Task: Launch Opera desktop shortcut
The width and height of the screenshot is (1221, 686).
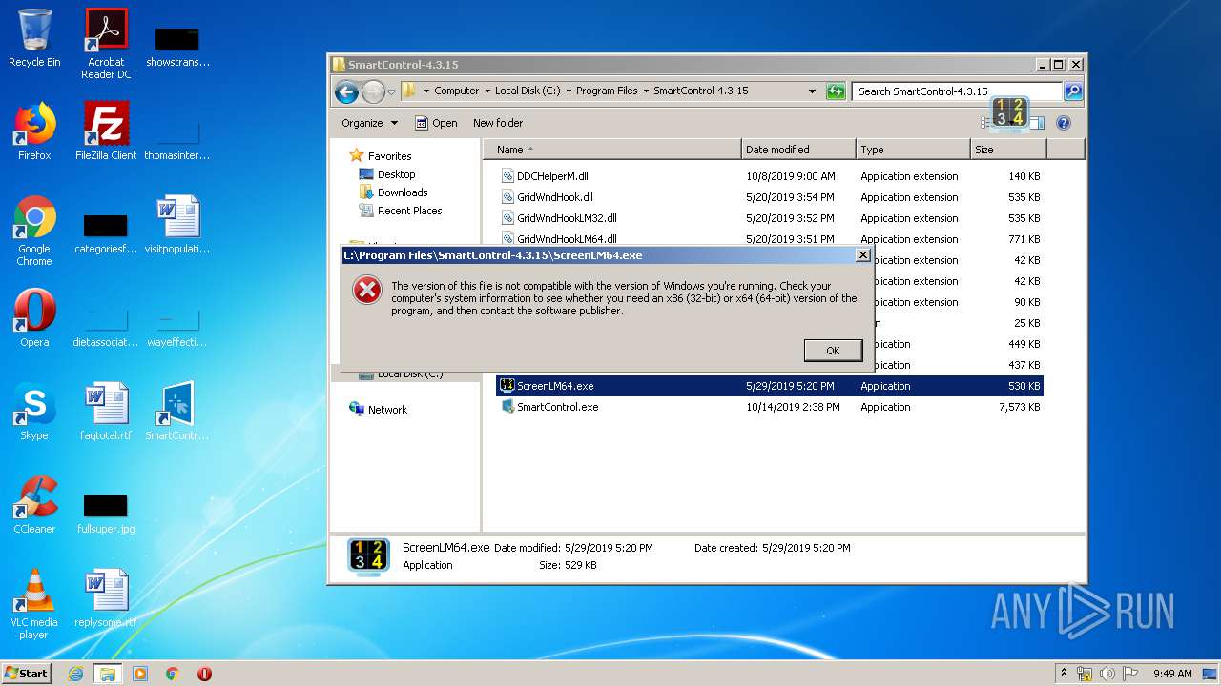Action: point(34,317)
